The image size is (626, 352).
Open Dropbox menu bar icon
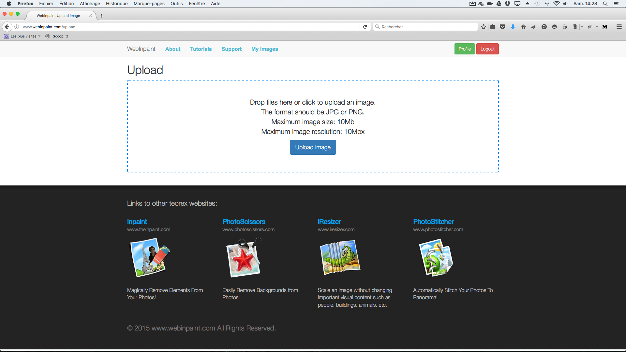(x=508, y=4)
